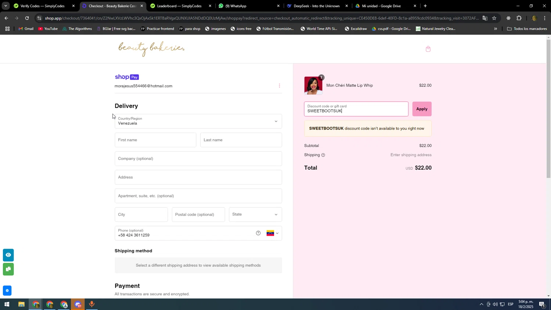This screenshot has width=551, height=310.
Task: Click the browser address bar URL
Action: click(x=261, y=18)
